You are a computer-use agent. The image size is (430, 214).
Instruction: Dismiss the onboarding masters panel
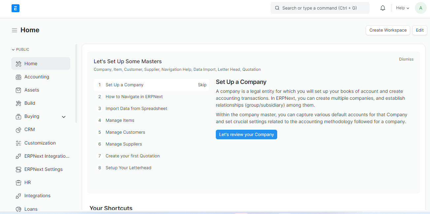(406, 59)
